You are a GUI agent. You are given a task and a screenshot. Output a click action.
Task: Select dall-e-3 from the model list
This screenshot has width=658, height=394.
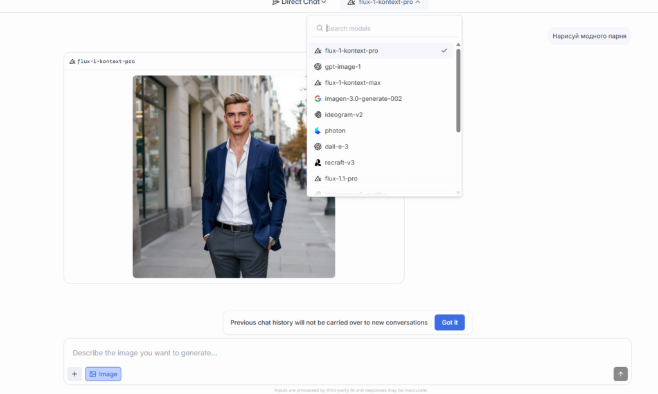[381, 147]
